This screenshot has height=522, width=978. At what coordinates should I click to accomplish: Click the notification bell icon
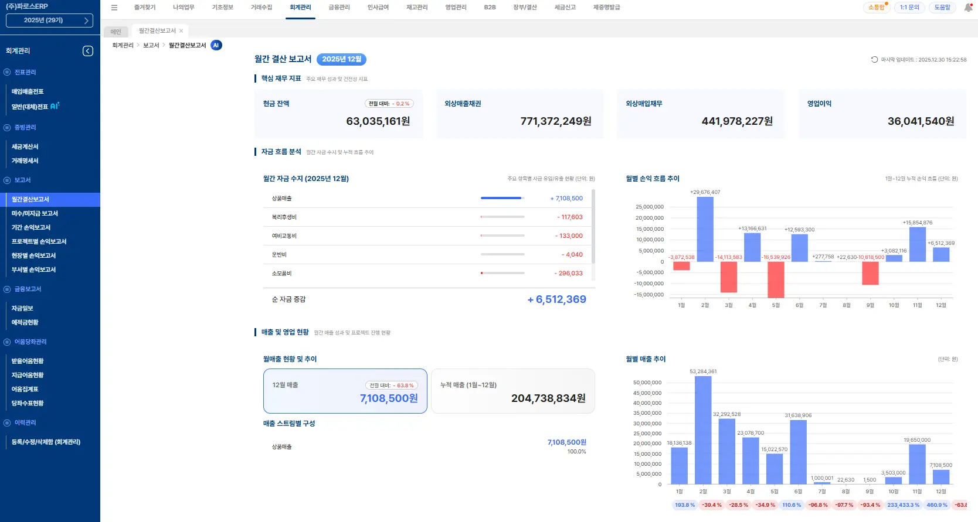click(968, 8)
